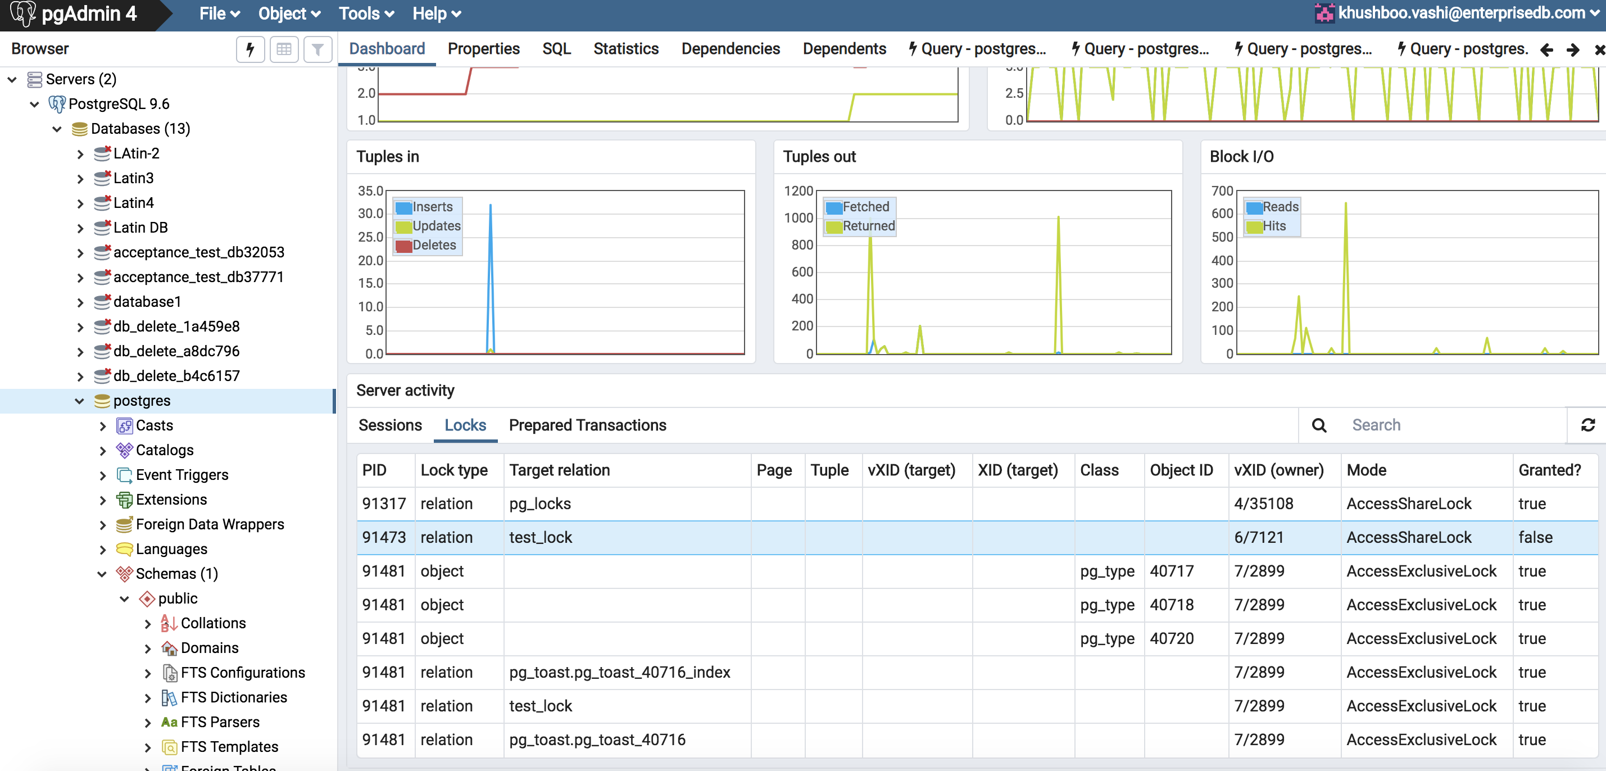Select the Event Triggers icon
Viewport: 1606px width, 771px height.
(124, 474)
